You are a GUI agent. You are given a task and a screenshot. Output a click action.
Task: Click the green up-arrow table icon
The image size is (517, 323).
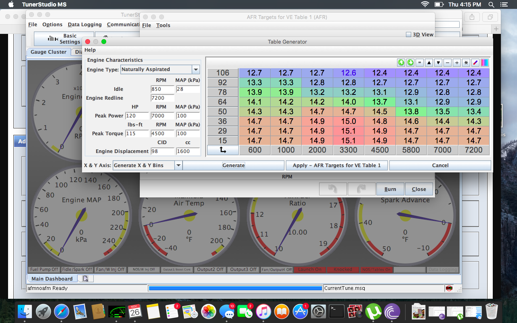click(x=401, y=63)
